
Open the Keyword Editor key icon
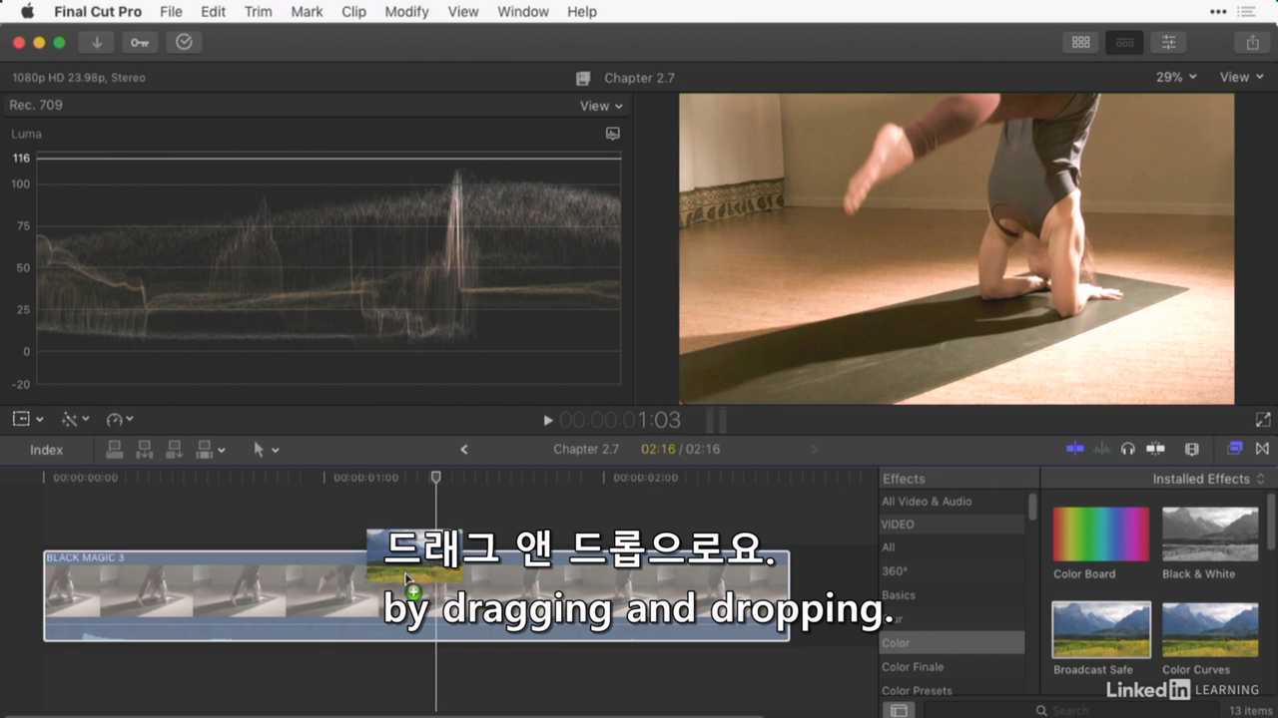[140, 42]
